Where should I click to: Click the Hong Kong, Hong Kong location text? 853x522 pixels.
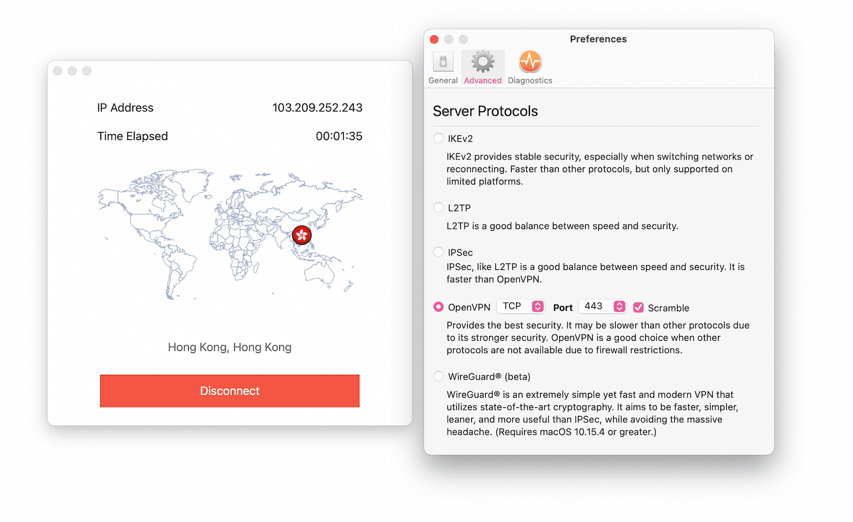[x=230, y=347]
